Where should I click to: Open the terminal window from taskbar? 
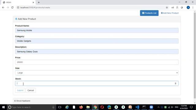tap(144, 107)
